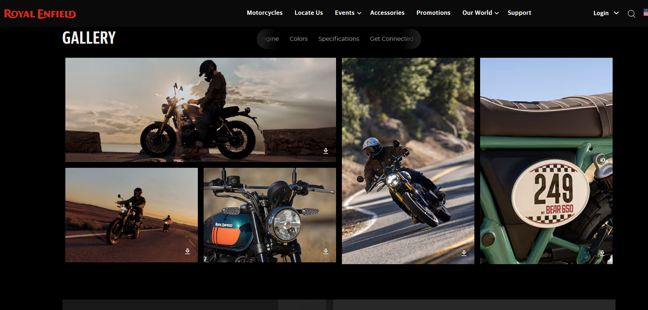
Task: Download the 249 Bear 650 plate photo
Action: 602,253
